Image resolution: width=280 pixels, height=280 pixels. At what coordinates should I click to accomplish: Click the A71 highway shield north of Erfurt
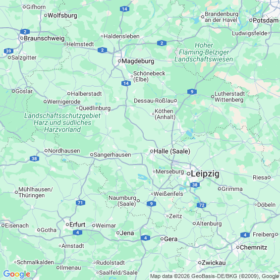coord(80,203)
